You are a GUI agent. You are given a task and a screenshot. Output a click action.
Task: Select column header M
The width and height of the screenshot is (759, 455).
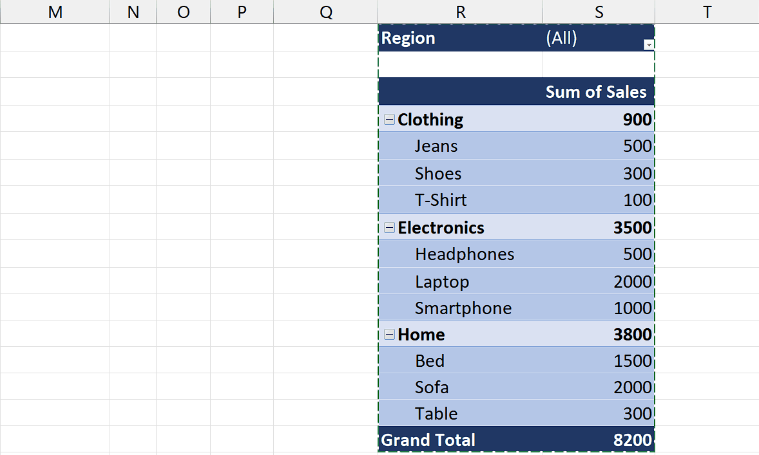click(x=55, y=12)
